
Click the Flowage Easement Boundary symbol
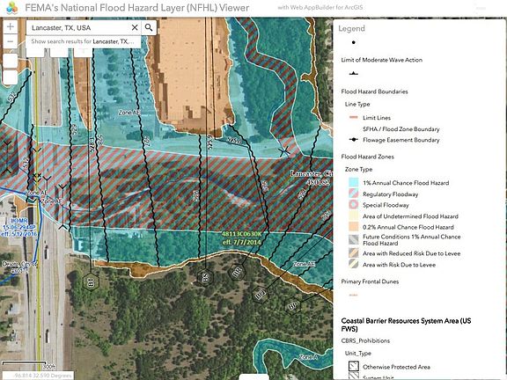tap(354, 140)
